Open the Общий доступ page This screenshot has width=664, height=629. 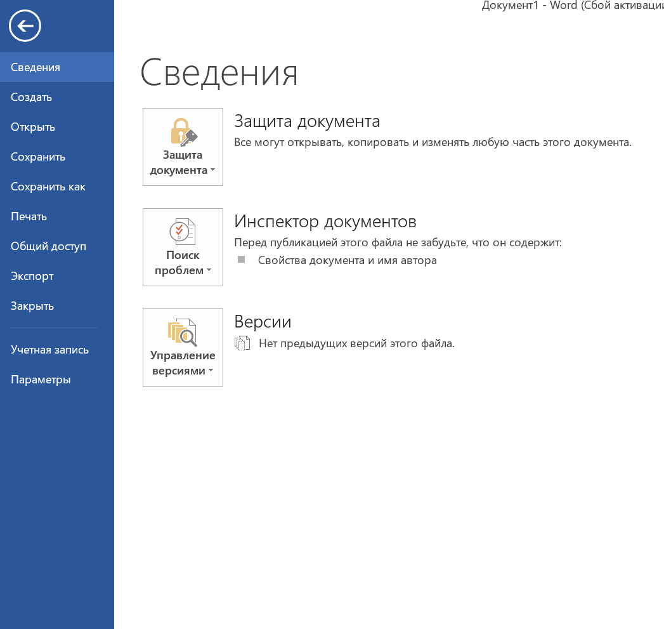[x=56, y=246]
